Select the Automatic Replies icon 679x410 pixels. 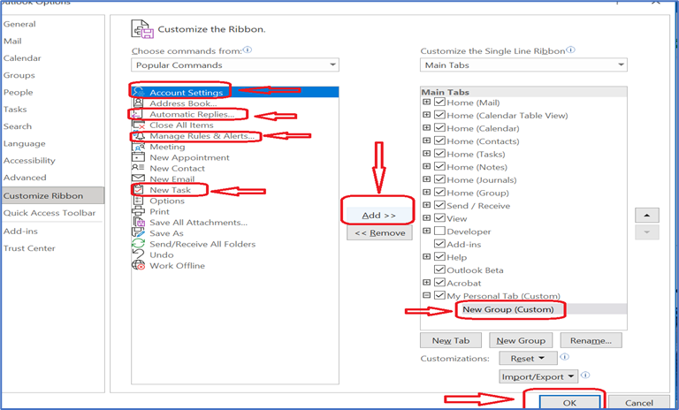click(x=137, y=114)
